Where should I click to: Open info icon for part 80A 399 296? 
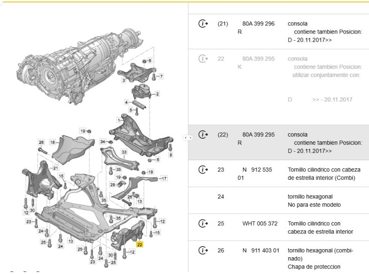point(203,23)
